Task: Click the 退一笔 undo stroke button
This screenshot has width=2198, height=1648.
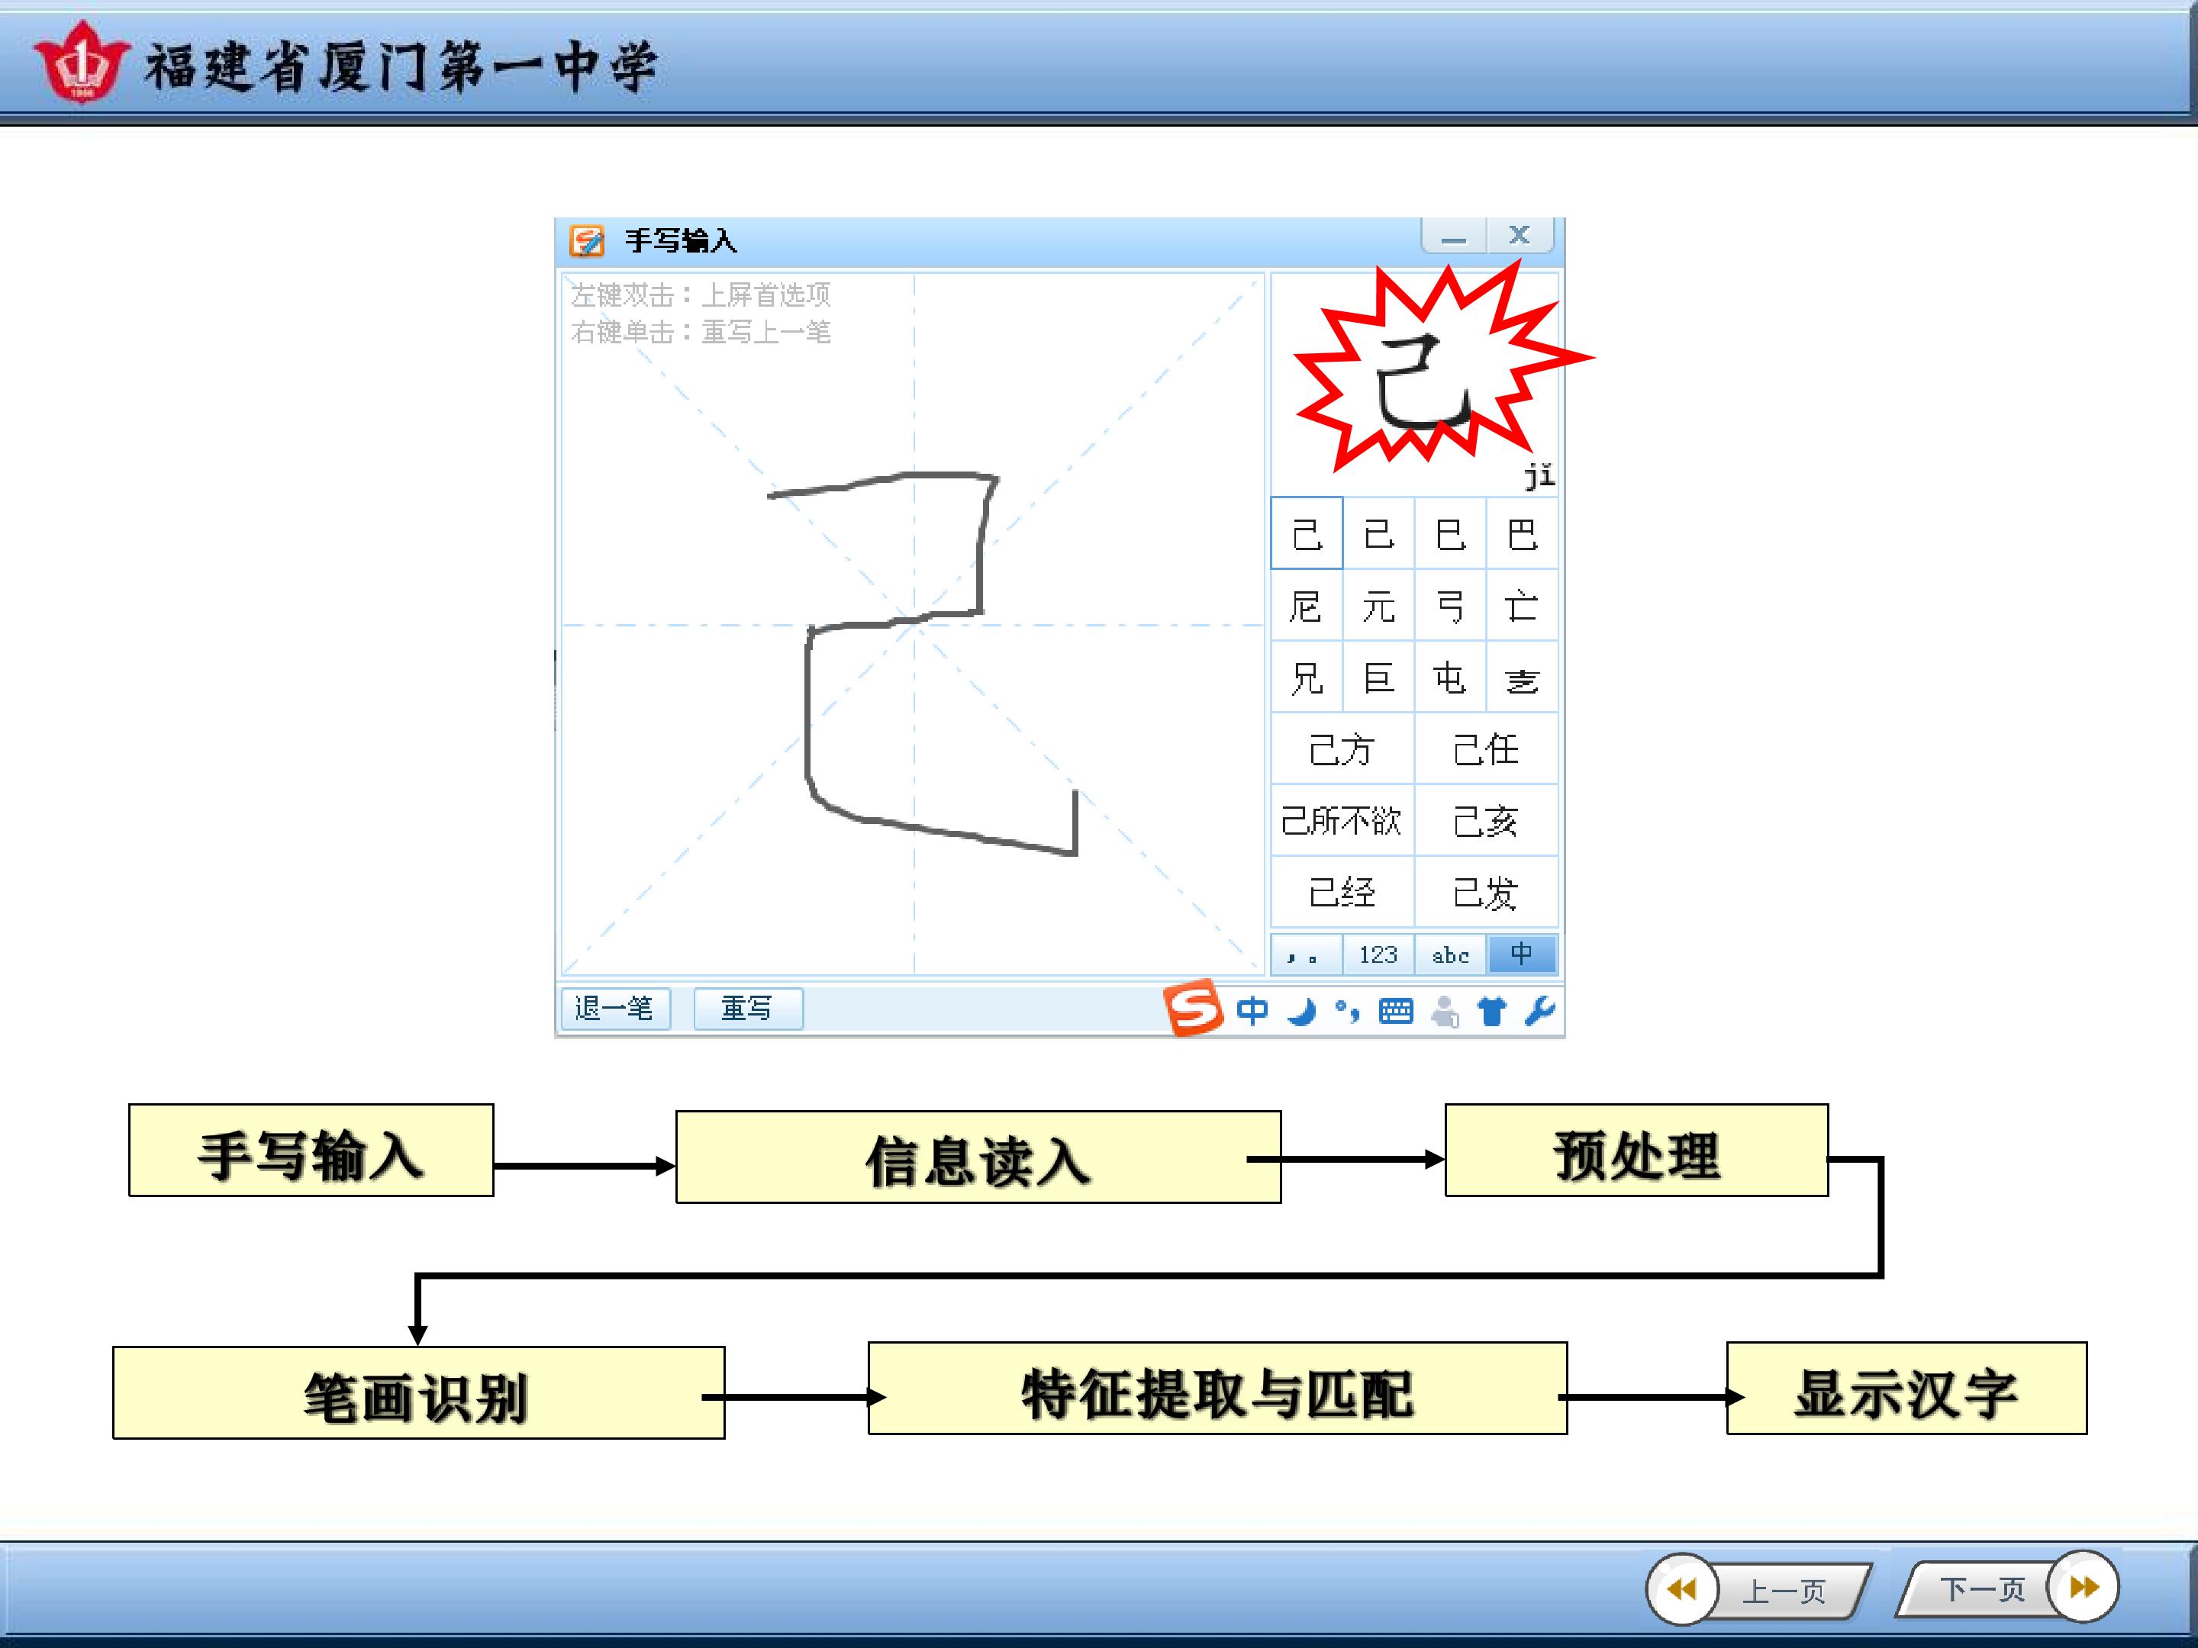Action: [615, 1009]
